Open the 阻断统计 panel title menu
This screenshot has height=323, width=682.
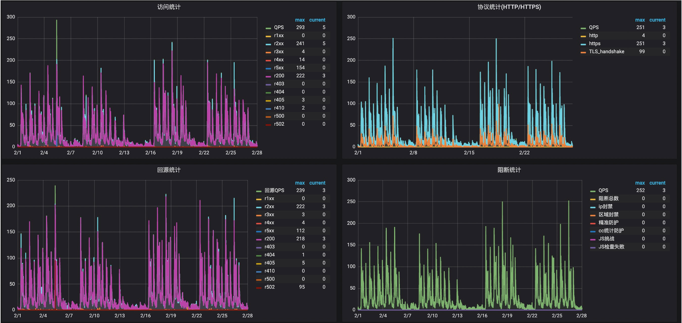[x=509, y=170]
